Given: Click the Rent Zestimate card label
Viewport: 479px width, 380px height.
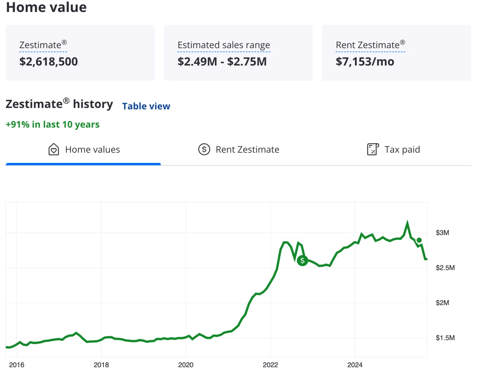Looking at the screenshot, I should click(368, 45).
